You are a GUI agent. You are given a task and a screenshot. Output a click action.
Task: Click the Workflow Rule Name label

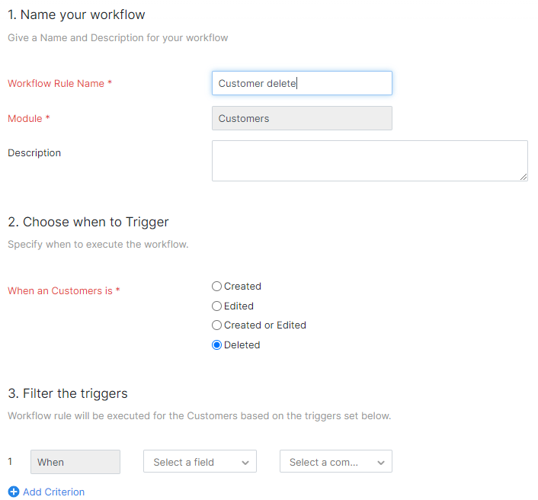click(x=56, y=83)
